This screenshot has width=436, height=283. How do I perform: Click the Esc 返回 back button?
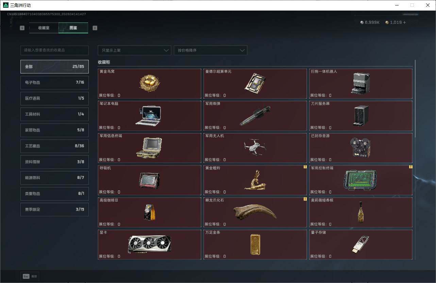click(x=30, y=277)
